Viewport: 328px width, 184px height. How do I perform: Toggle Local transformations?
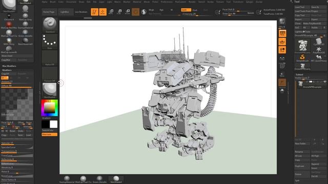[x=282, y=50]
